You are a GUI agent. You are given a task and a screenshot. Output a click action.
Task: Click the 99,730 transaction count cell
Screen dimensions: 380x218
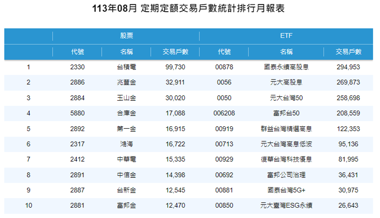coord(175,67)
